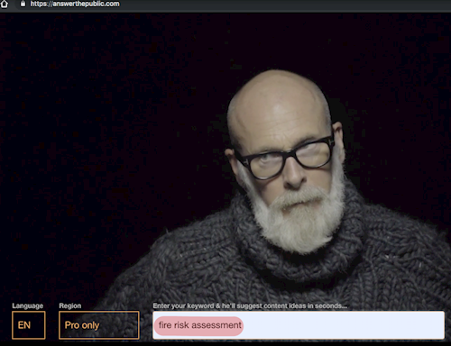Open the Pro only region dropdown
Screen dimensions: 451x346
(99, 325)
